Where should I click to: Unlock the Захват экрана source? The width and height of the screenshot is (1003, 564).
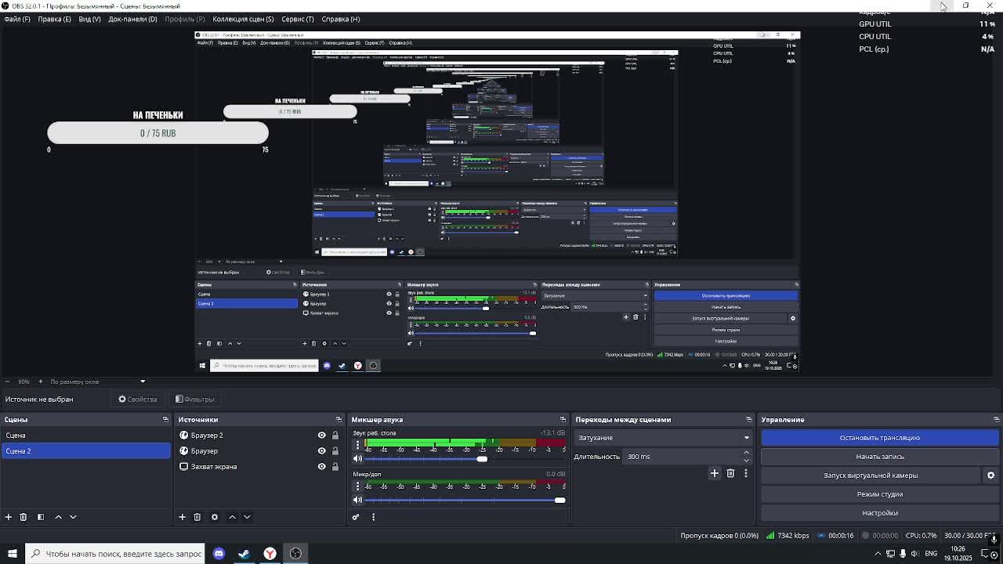[335, 467]
